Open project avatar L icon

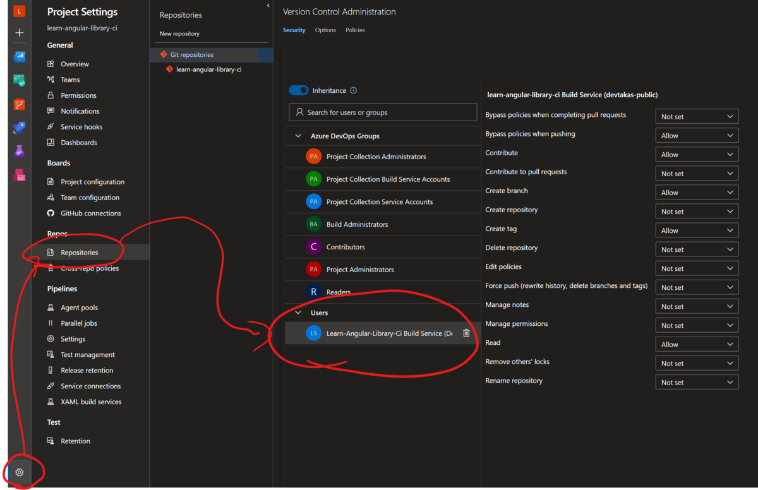[x=20, y=11]
